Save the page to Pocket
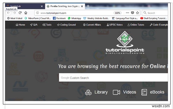 (x=133, y=13)
